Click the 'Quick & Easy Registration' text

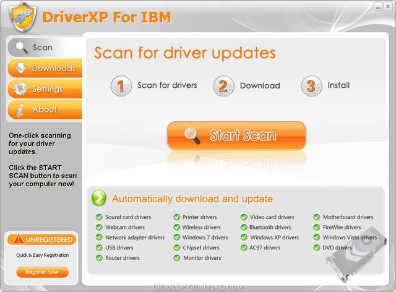(43, 255)
